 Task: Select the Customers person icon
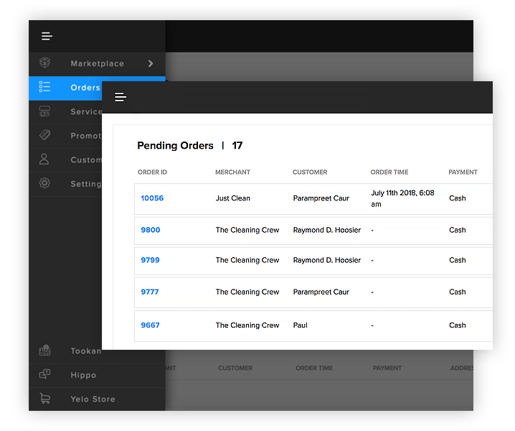click(44, 159)
